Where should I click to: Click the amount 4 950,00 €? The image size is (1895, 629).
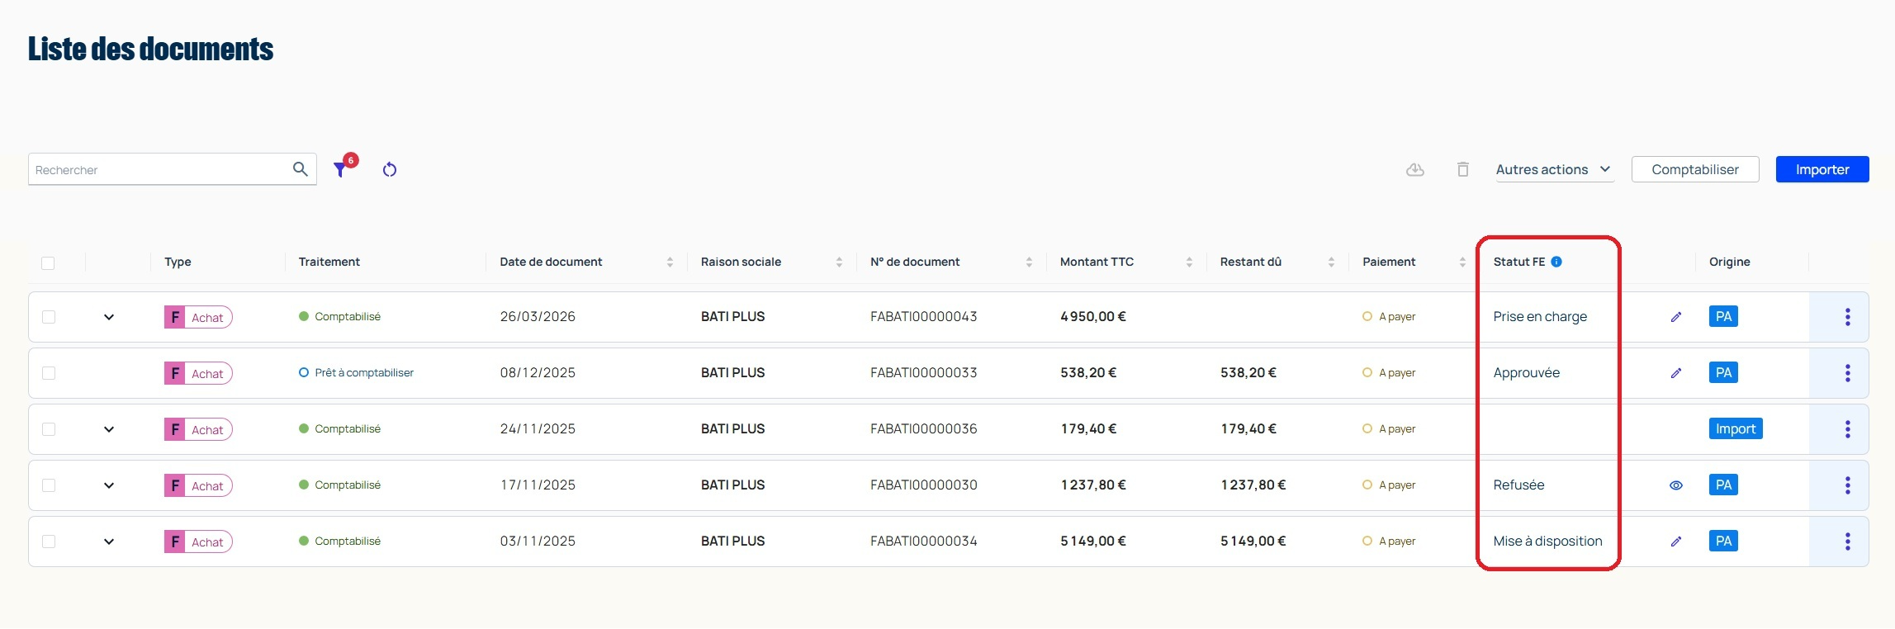tap(1093, 317)
